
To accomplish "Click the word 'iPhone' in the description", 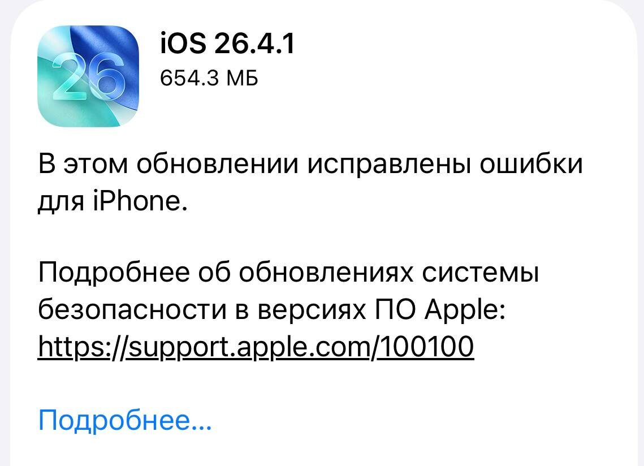I will point(137,201).
